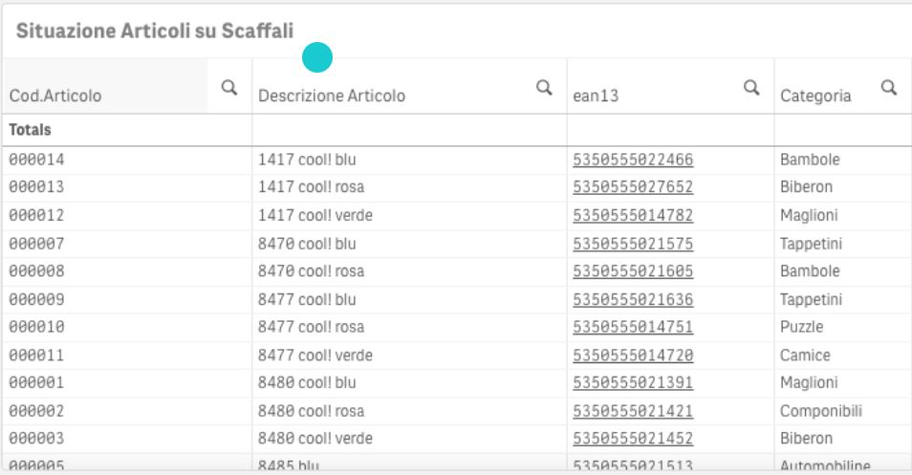Open EAN link 5350555021605
The height and width of the screenshot is (475, 912).
point(633,271)
